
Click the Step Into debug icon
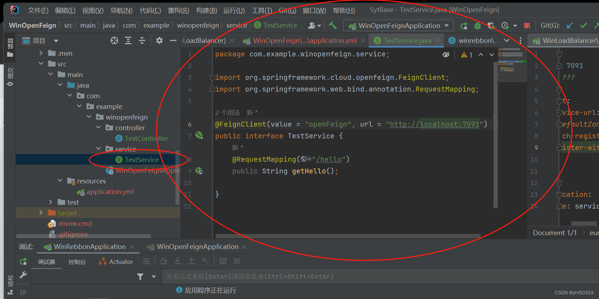pos(178,261)
